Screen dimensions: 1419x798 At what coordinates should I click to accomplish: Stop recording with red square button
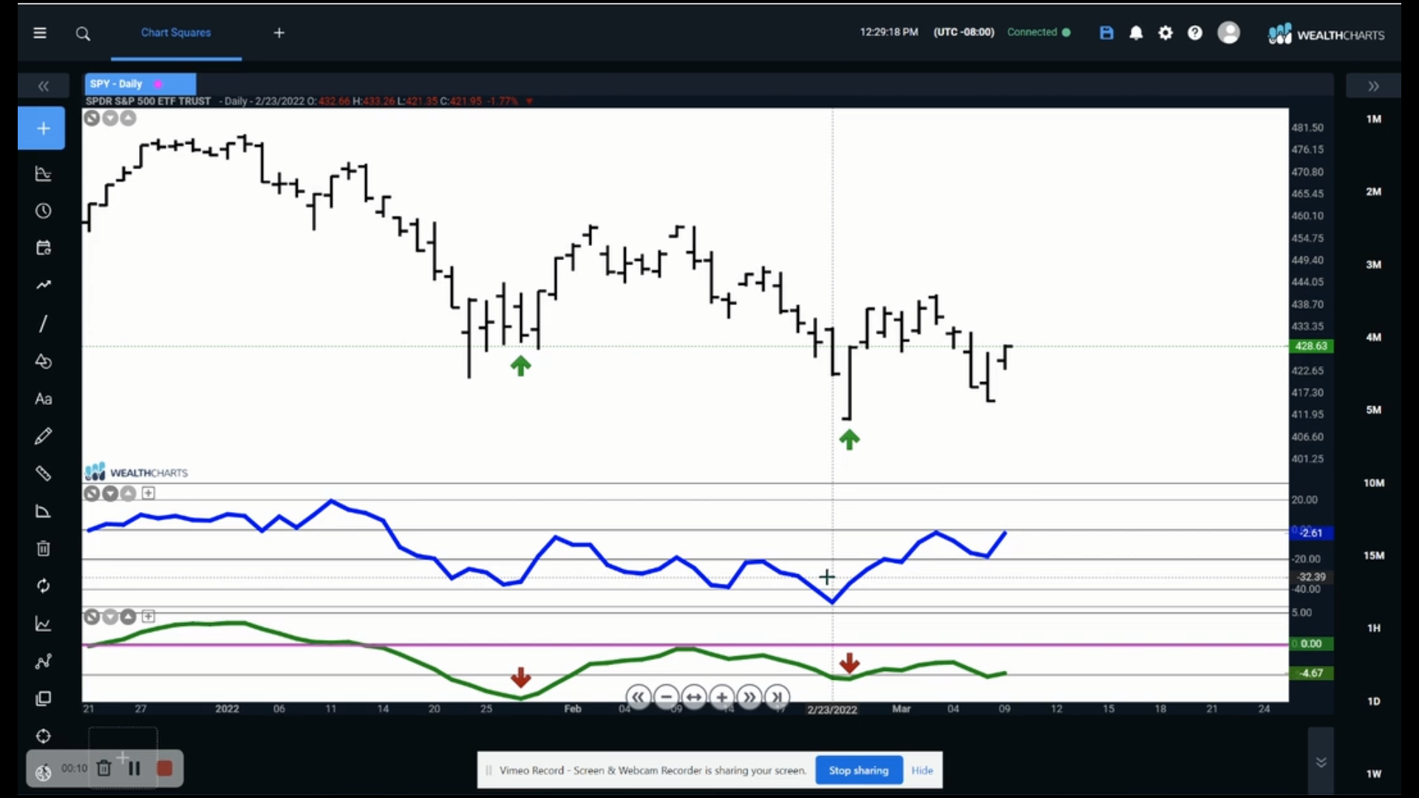point(165,768)
